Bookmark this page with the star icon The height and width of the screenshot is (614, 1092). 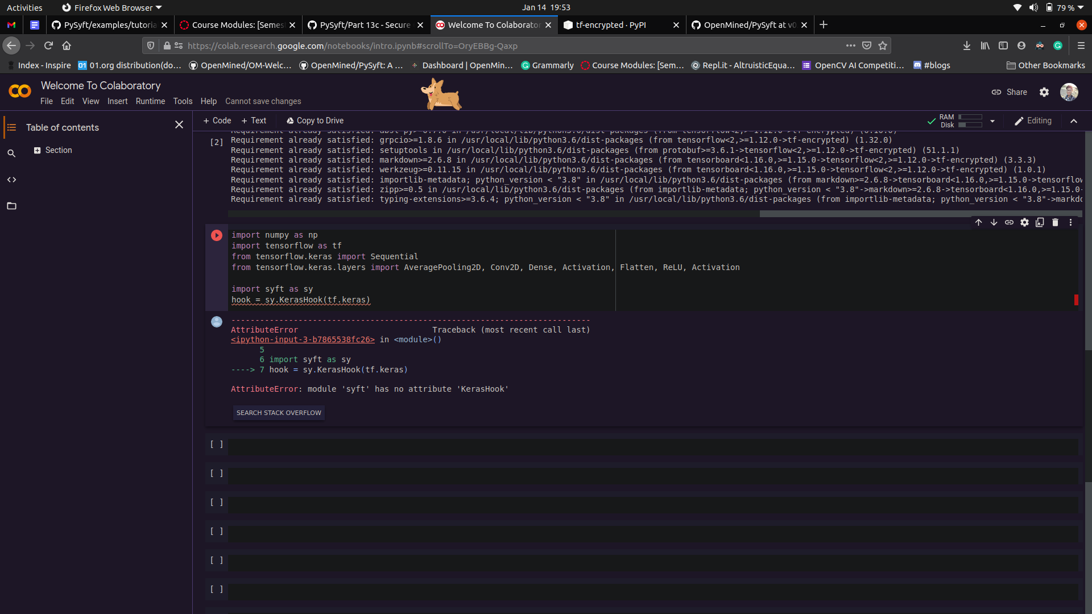click(883, 45)
